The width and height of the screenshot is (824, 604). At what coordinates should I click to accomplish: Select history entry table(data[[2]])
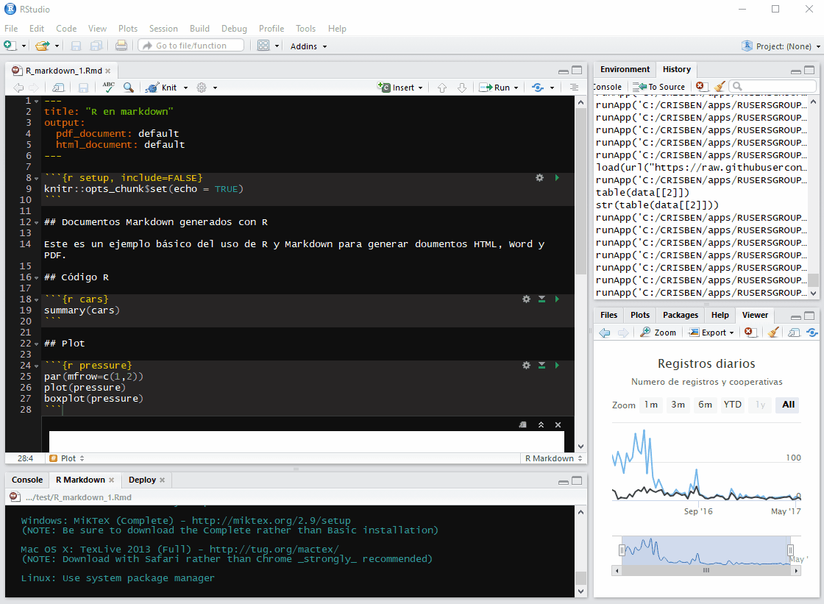642,193
